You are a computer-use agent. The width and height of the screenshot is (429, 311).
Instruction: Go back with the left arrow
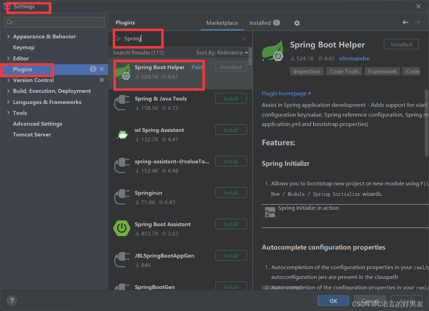click(405, 22)
